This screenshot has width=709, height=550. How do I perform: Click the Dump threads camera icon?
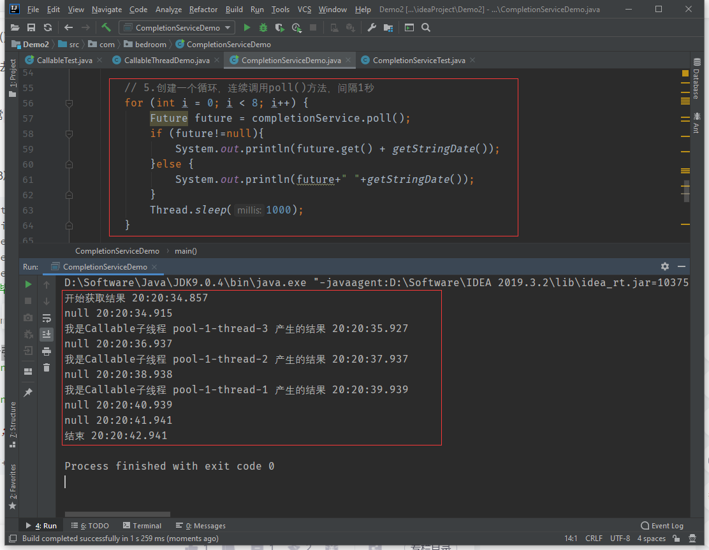[x=28, y=318]
